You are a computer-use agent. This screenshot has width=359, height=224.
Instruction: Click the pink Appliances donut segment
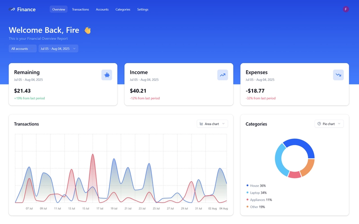coord(294,175)
